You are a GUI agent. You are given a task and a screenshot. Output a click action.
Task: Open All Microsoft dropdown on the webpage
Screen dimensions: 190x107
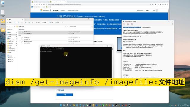click(140, 10)
